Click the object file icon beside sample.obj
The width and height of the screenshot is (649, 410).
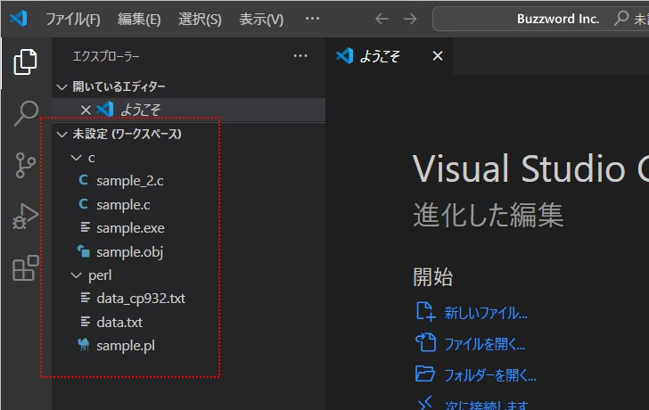click(84, 251)
